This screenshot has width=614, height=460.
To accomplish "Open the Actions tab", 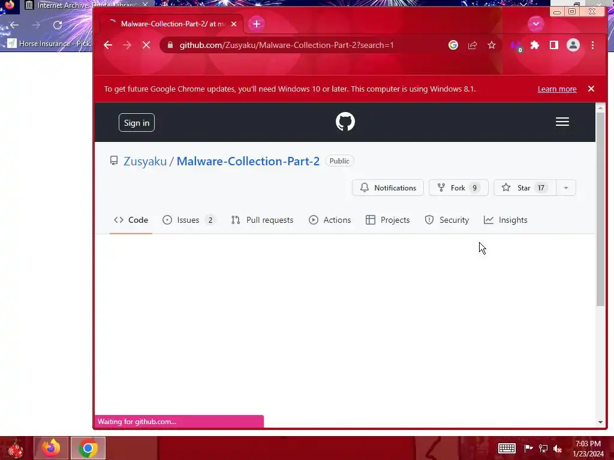I will coord(330,220).
